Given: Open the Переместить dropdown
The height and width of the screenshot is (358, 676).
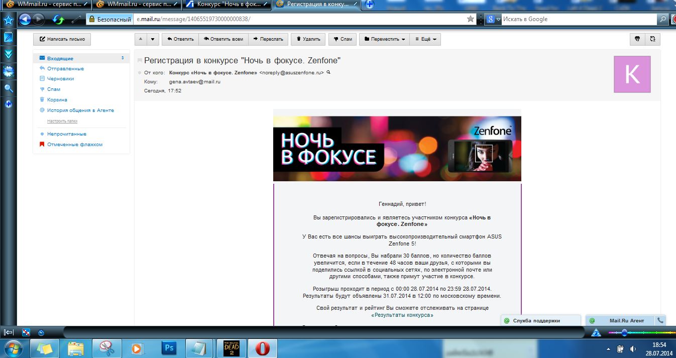Looking at the screenshot, I should tap(385, 39).
